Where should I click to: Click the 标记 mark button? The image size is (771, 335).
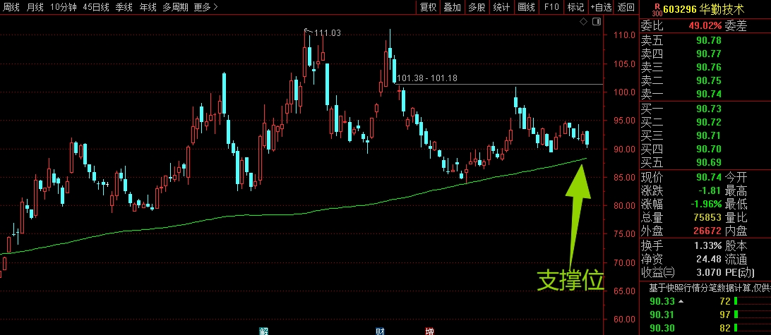click(575, 7)
